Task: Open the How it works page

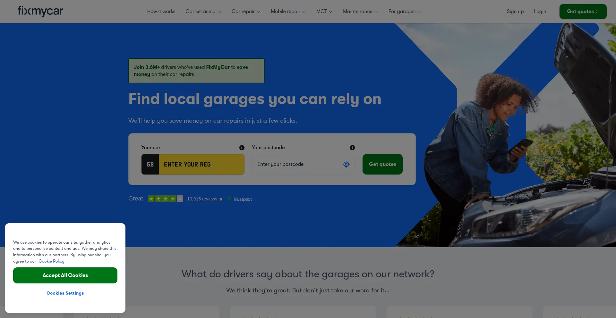Action: (161, 12)
